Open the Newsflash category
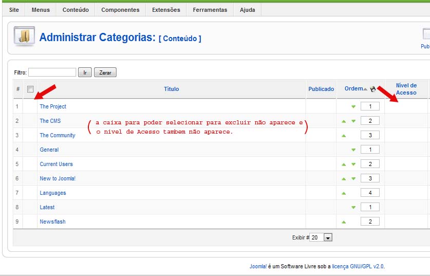The width and height of the screenshot is (430, 276). (52, 222)
